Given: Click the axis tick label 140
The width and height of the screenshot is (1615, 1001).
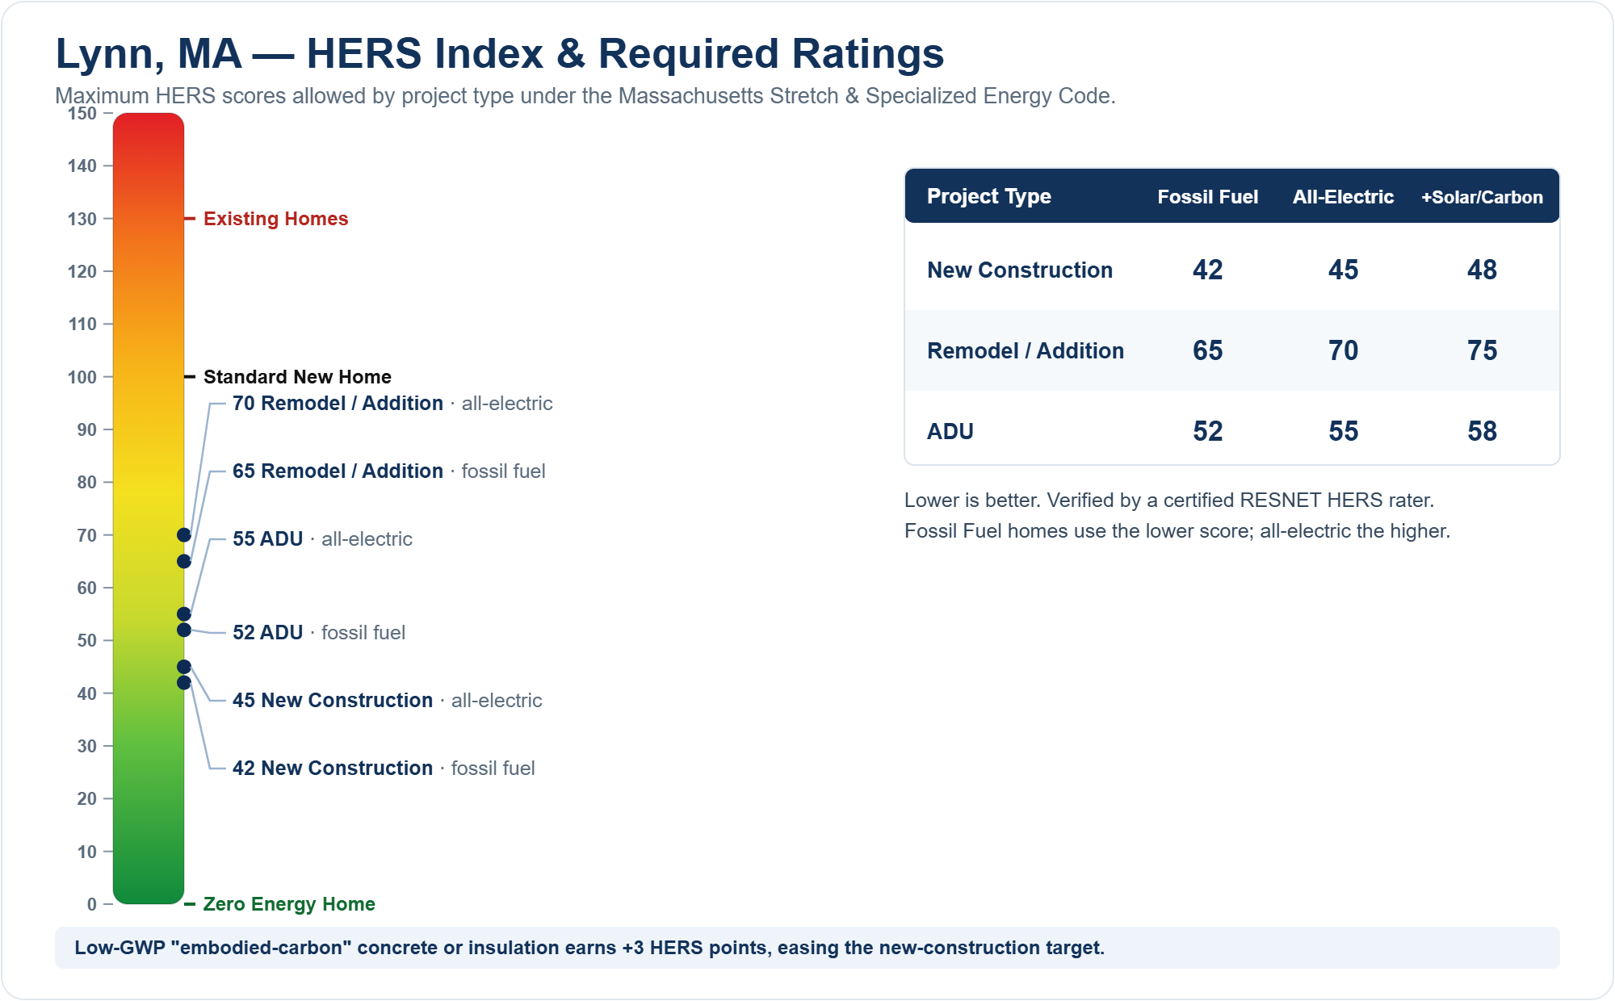Looking at the screenshot, I should [x=82, y=166].
